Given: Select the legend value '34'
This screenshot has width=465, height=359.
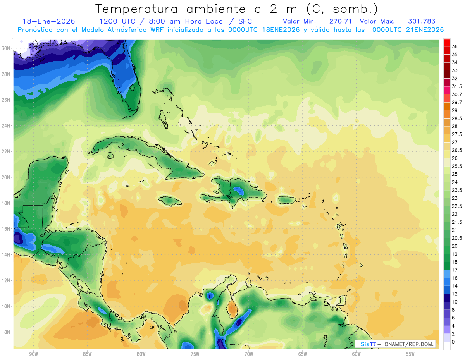Looking at the screenshot, I should (x=455, y=62).
